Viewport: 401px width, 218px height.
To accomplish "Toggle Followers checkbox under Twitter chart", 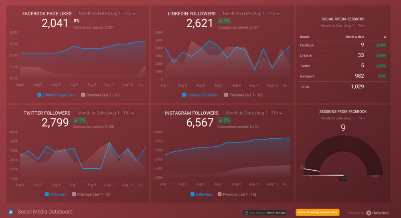I will [47, 194].
